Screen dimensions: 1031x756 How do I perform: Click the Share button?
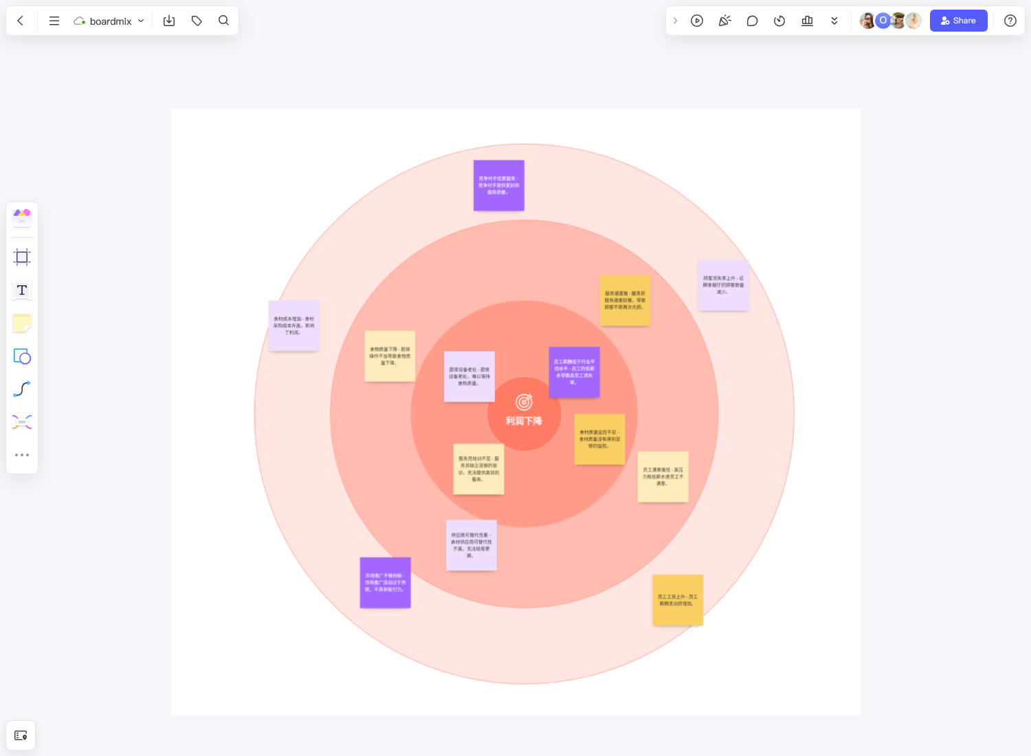958,21
